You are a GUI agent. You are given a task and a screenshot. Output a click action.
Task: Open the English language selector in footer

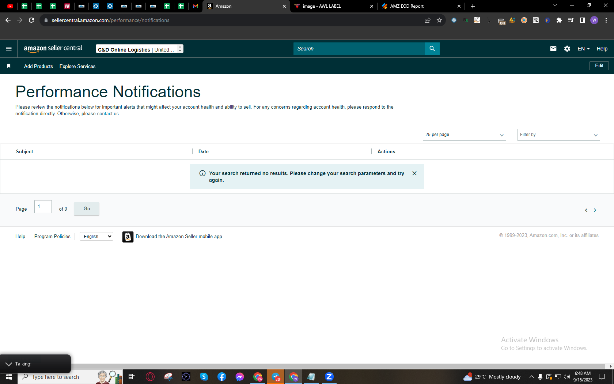tap(96, 237)
